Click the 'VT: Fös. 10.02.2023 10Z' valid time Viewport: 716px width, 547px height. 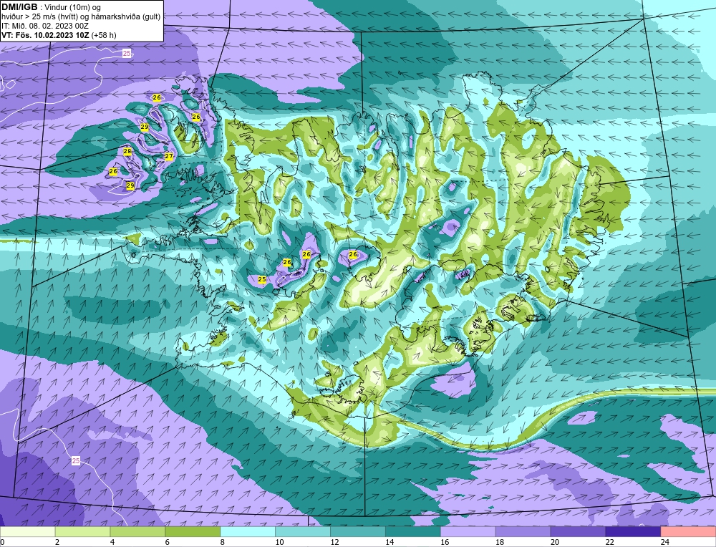pyautogui.click(x=45, y=35)
